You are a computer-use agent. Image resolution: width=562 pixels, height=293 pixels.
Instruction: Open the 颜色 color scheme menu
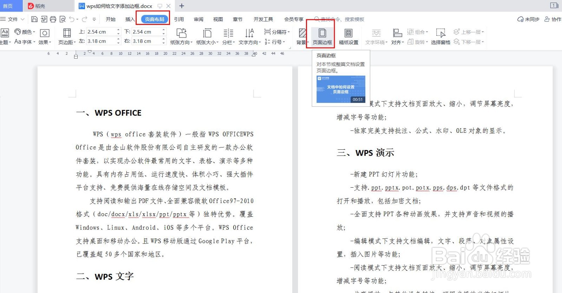tap(25, 32)
